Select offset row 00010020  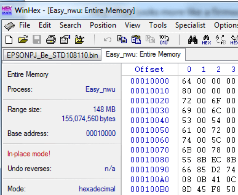(x=149, y=100)
